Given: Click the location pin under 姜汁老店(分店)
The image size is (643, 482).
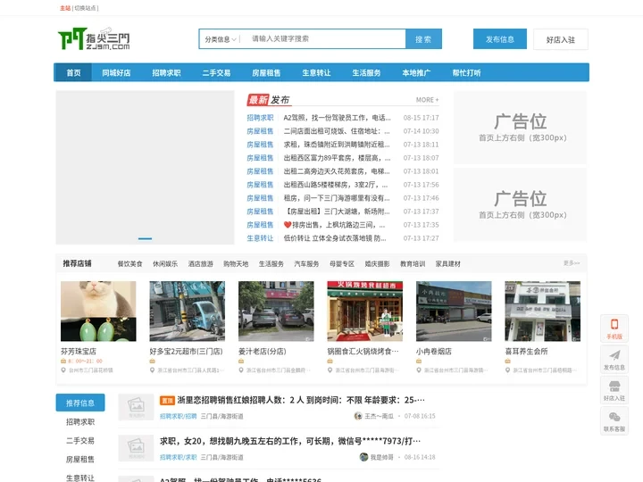Looking at the screenshot, I should pos(241,370).
